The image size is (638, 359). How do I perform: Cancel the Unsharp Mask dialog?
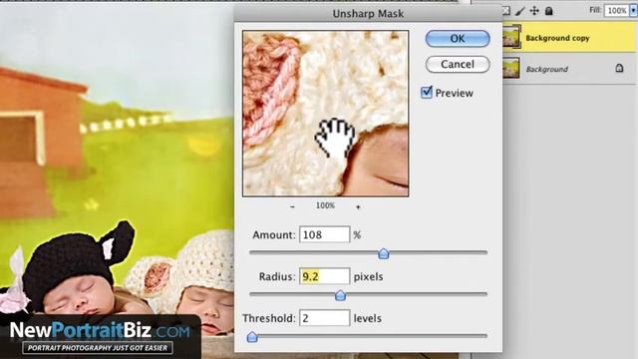(x=458, y=64)
